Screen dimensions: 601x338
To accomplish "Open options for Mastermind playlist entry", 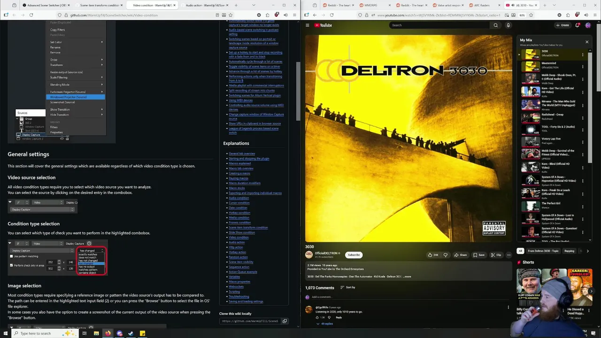I will pyautogui.click(x=583, y=68).
